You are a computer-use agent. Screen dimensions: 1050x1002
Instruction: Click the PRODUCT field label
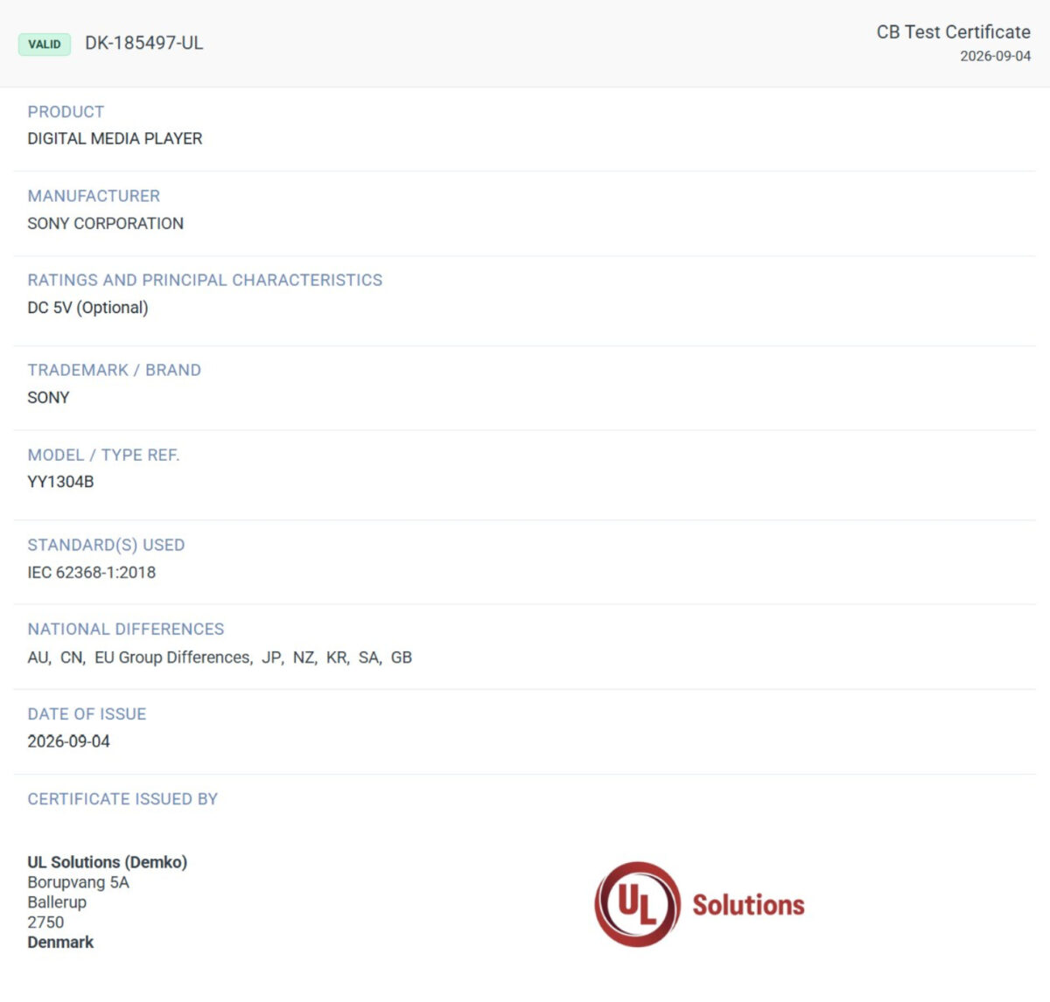point(66,112)
